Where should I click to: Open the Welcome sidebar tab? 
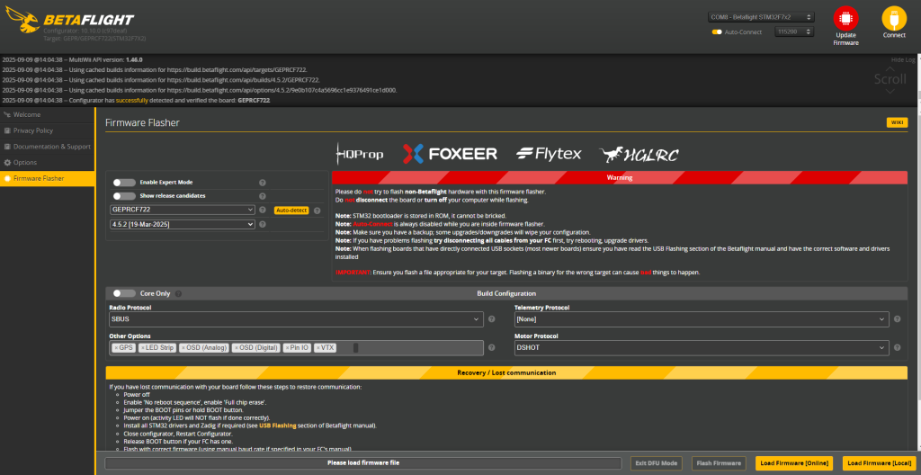click(x=47, y=114)
